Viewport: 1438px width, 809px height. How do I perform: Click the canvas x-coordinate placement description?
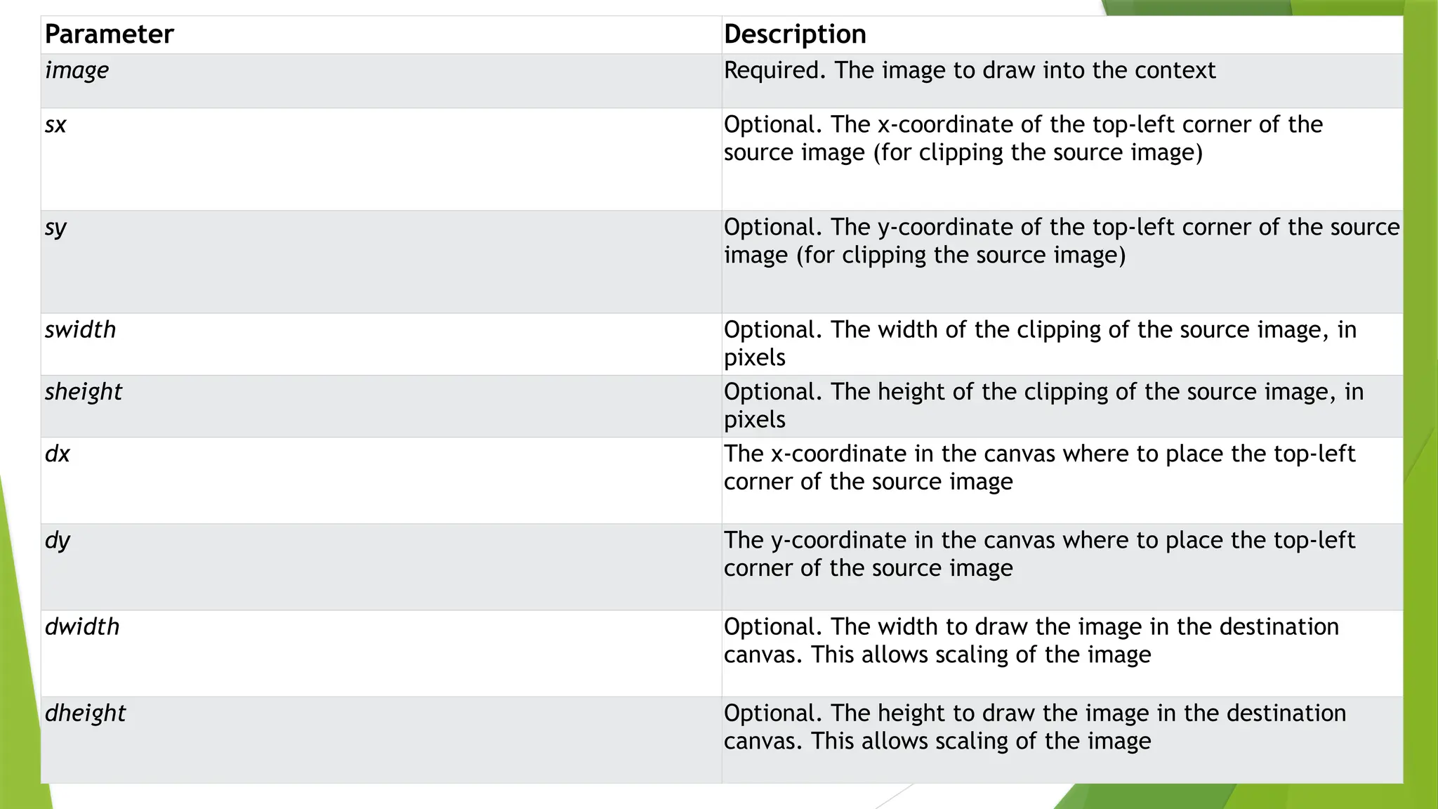(x=1038, y=468)
